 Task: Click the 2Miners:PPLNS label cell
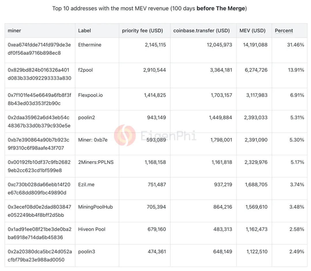pyautogui.click(x=96, y=162)
